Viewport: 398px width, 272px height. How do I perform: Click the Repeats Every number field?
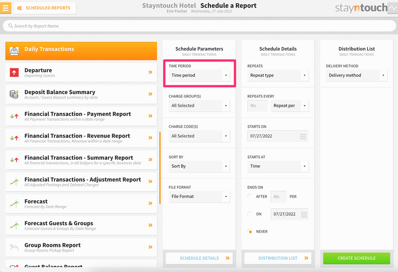(x=258, y=106)
